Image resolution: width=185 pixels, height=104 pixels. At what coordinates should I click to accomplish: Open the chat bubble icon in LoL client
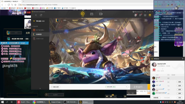[107, 97]
